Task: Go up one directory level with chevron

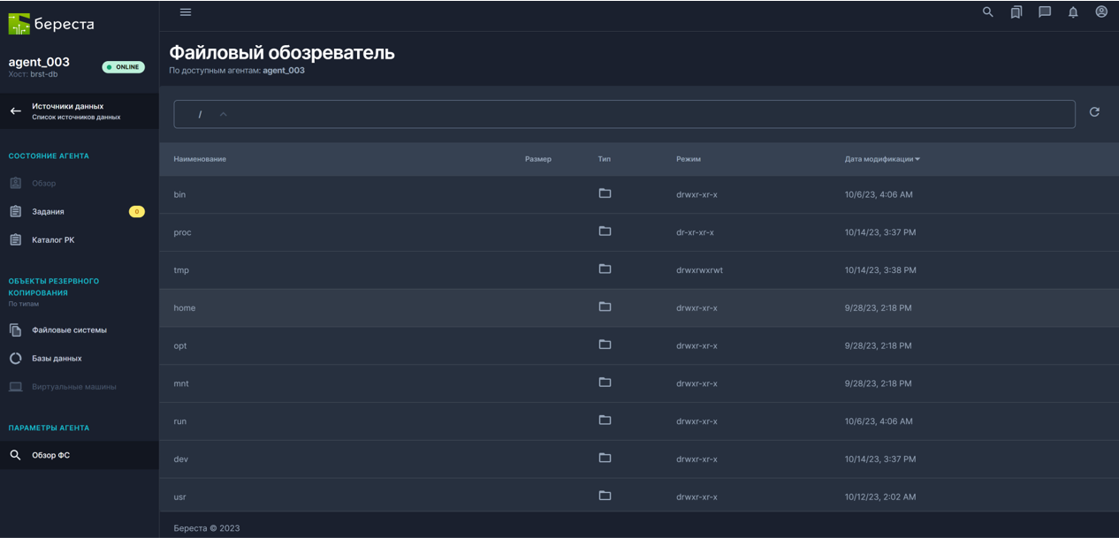Action: pos(224,114)
